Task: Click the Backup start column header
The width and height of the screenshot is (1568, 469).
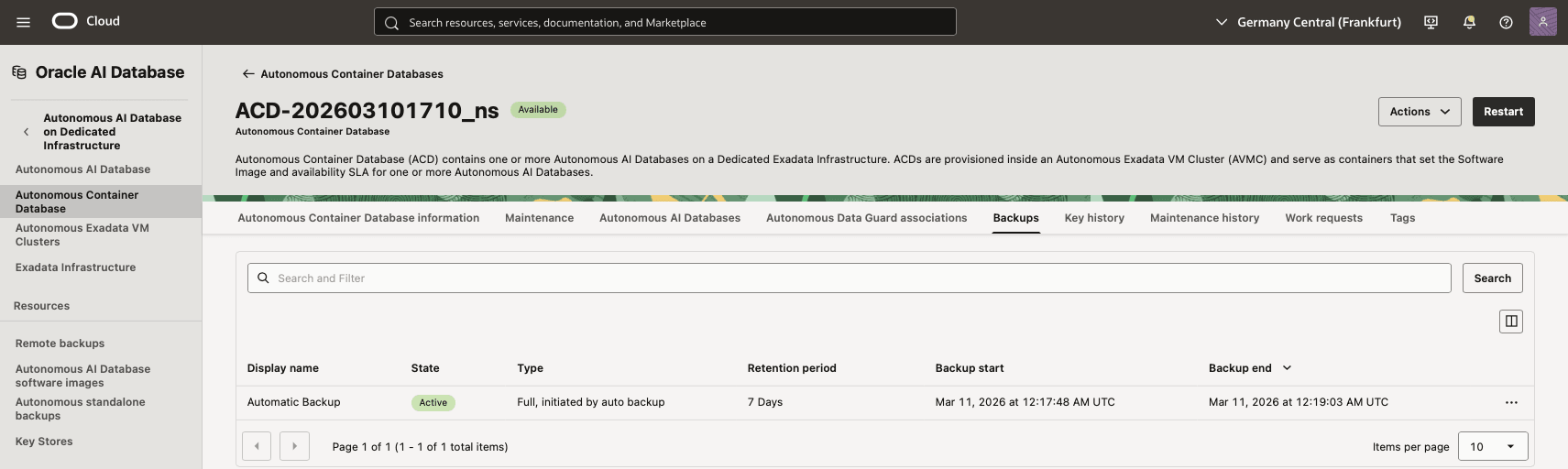Action: click(x=970, y=368)
